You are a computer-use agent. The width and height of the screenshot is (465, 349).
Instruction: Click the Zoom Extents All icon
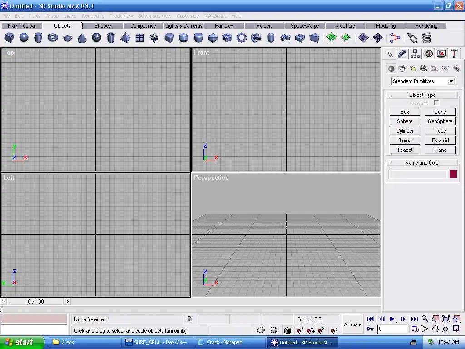(x=456, y=319)
